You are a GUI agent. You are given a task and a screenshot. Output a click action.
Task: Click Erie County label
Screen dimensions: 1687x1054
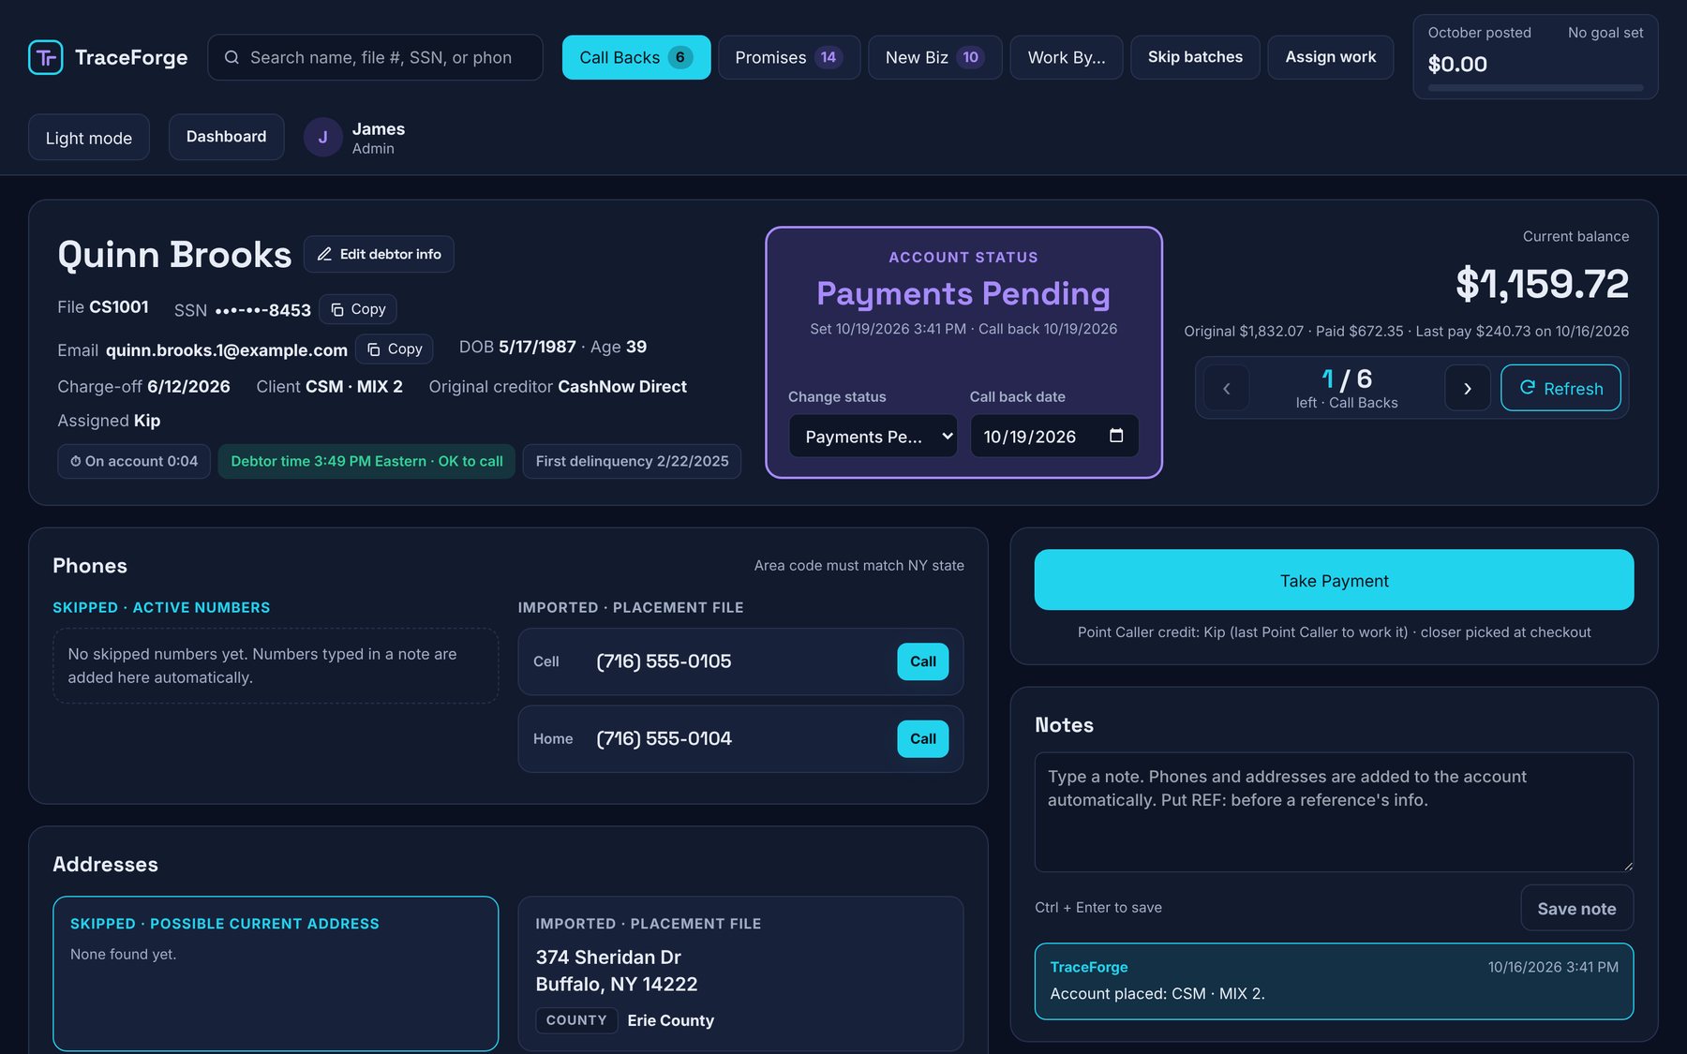click(671, 1020)
